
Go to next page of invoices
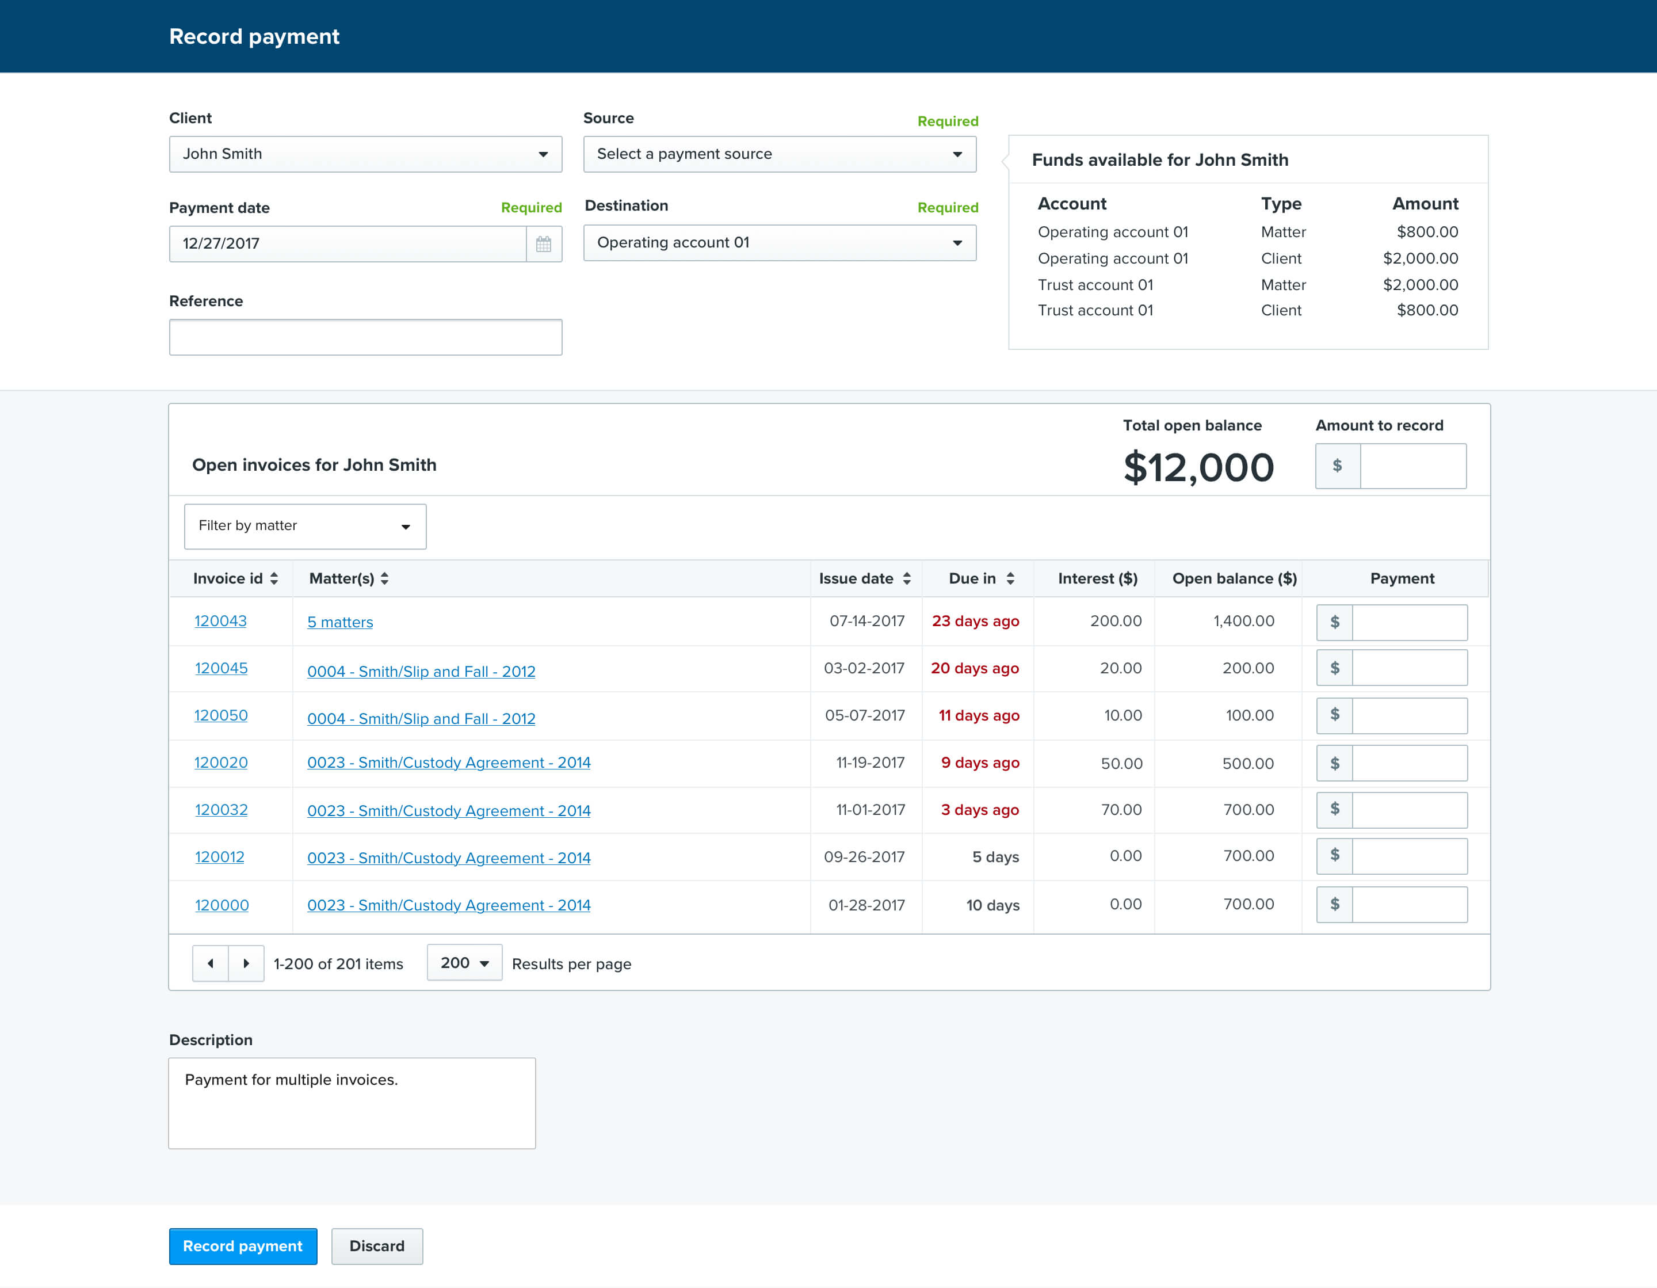coord(246,963)
